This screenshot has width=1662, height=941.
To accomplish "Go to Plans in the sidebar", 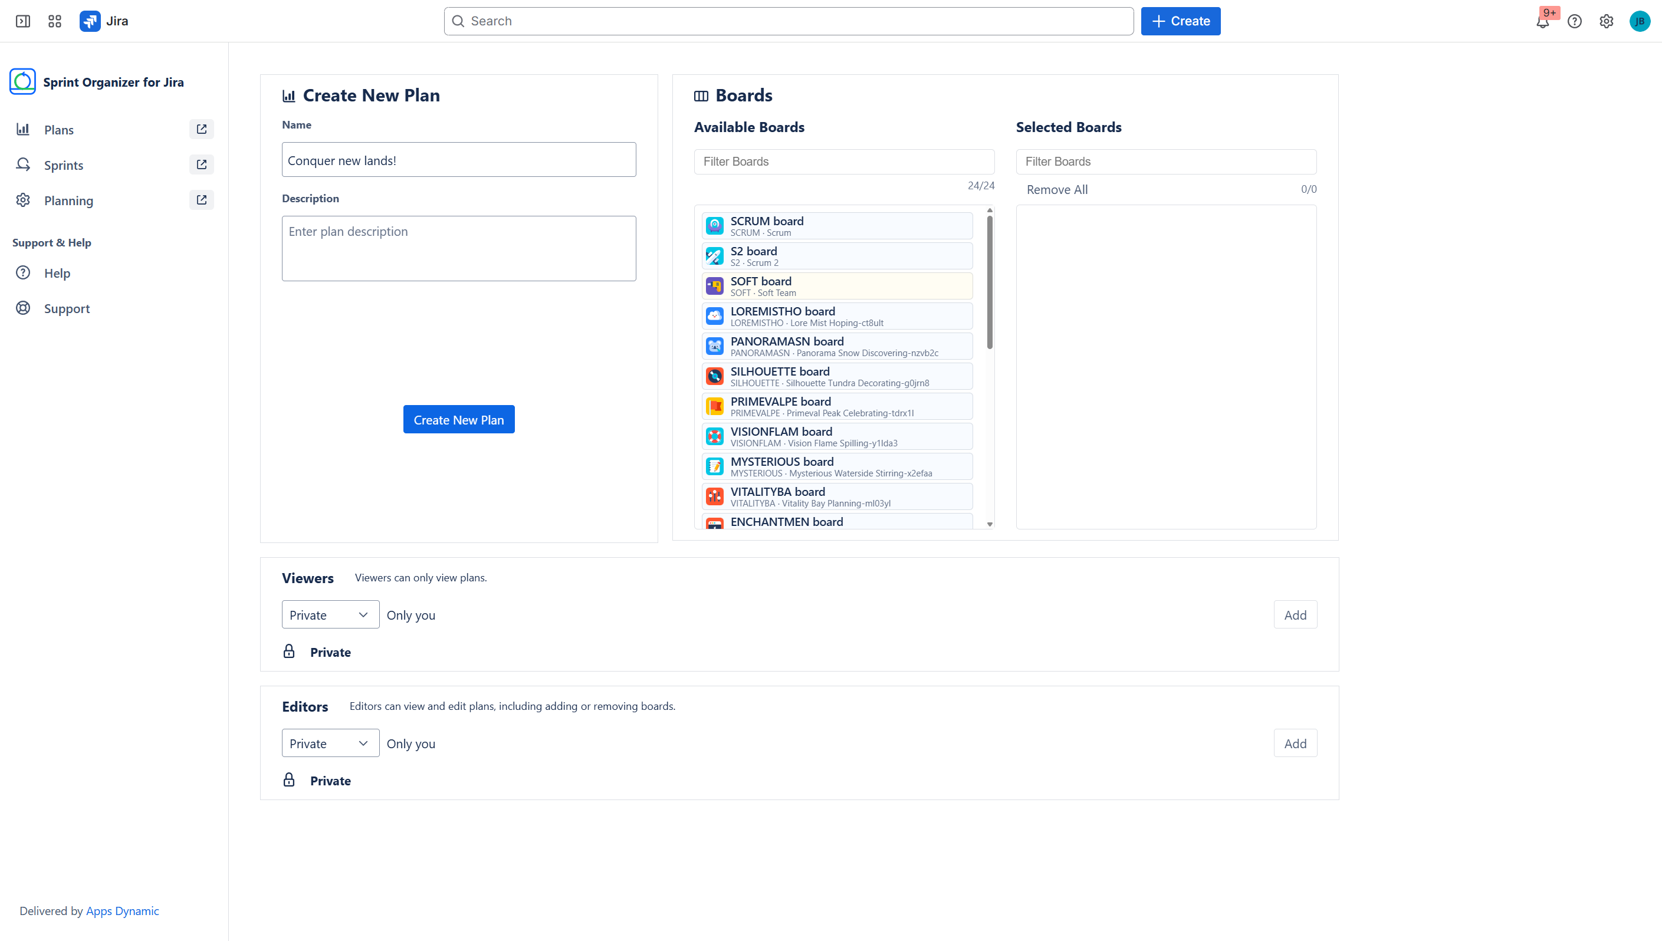I will point(59,130).
